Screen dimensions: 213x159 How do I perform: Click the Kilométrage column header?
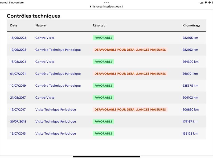[x=191, y=25]
